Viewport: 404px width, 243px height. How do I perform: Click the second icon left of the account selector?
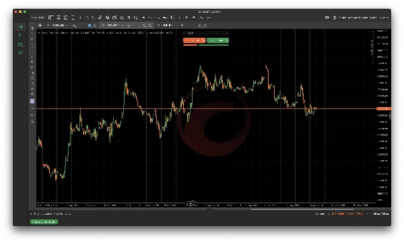pyautogui.click(x=327, y=18)
